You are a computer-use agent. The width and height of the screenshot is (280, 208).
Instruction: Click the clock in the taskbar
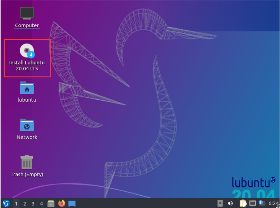tap(273, 203)
